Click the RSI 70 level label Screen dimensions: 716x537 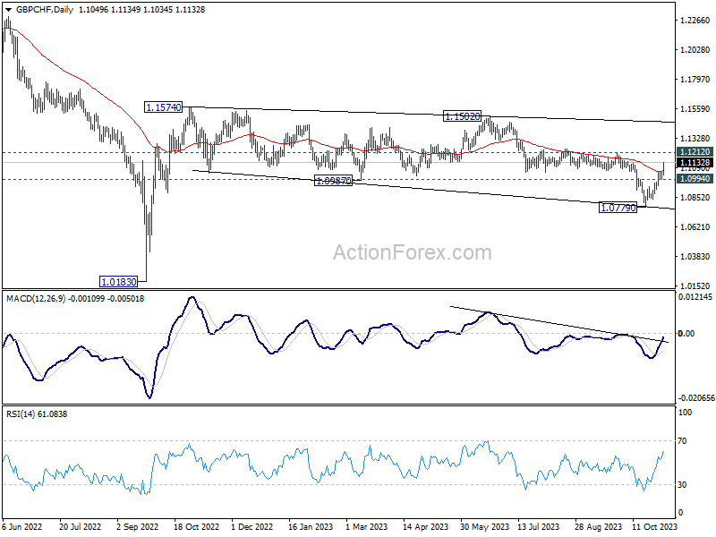(x=682, y=441)
